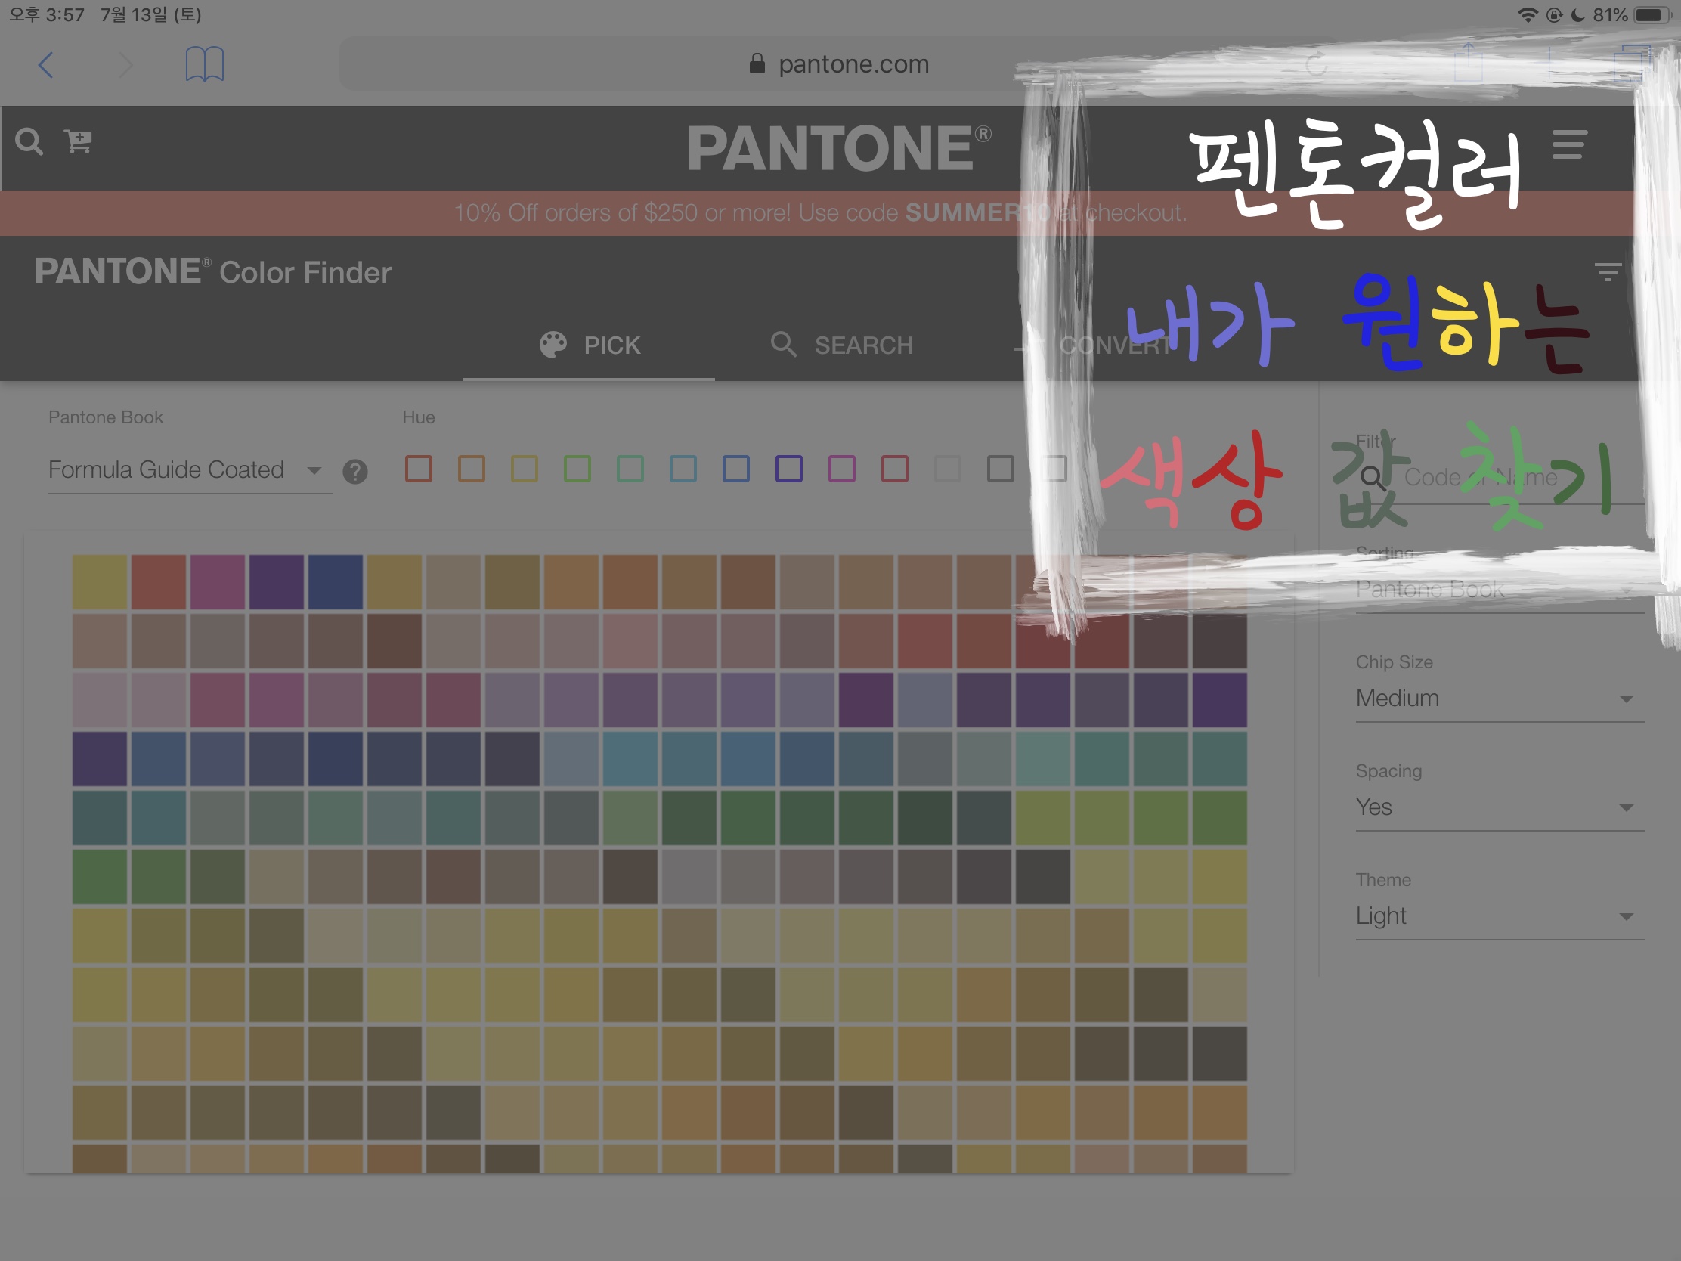
Task: Toggle the violet hue filter box
Action: pos(789,469)
